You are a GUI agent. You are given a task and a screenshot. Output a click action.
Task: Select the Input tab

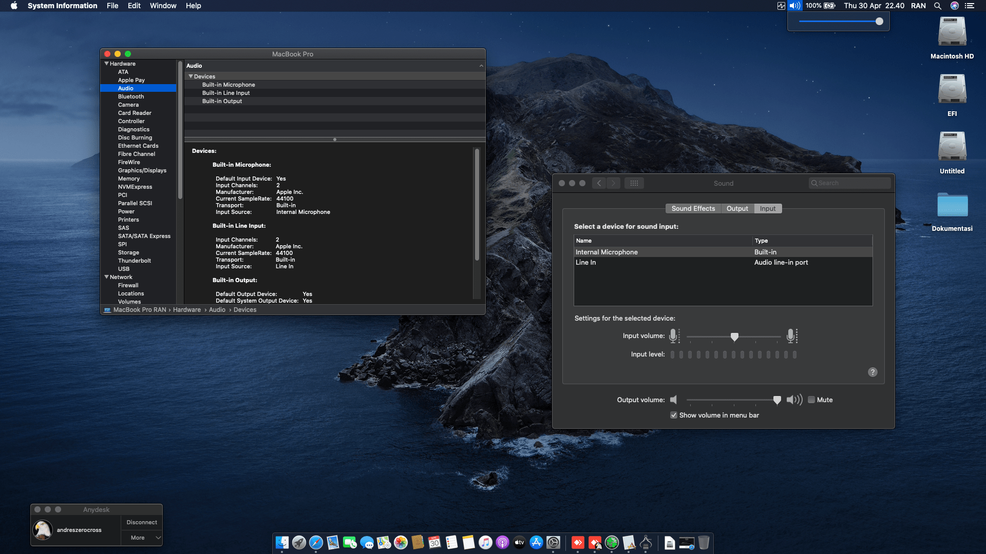pyautogui.click(x=768, y=208)
